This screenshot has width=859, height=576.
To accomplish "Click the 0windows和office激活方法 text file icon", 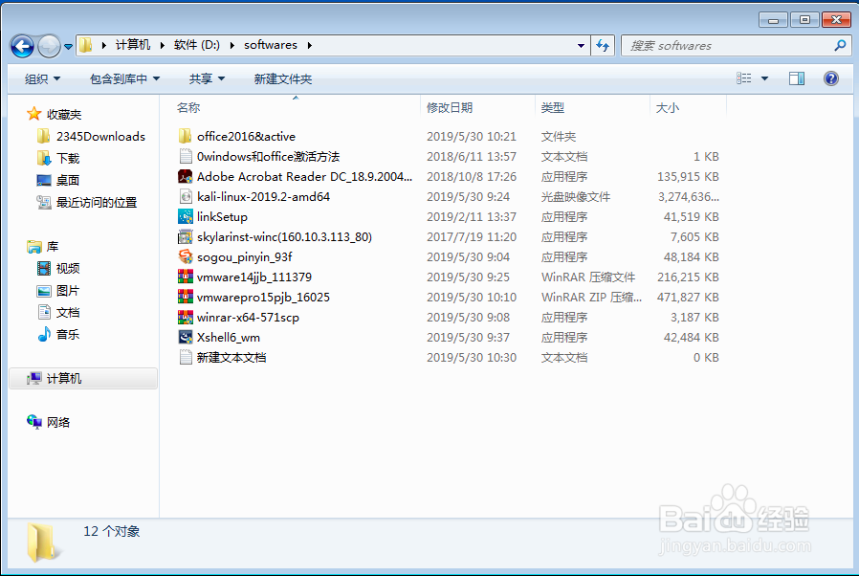I will tap(186, 156).
